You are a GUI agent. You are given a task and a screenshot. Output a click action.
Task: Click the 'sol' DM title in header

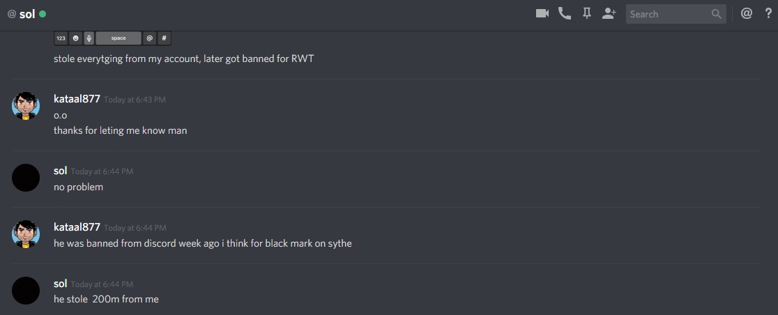[26, 14]
